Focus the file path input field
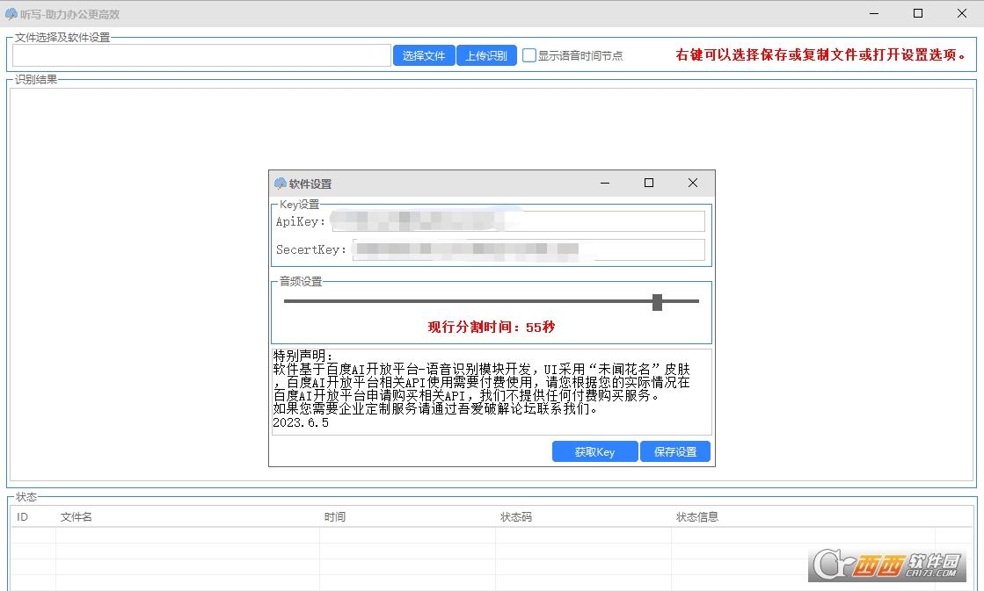This screenshot has width=984, height=591. click(x=201, y=55)
